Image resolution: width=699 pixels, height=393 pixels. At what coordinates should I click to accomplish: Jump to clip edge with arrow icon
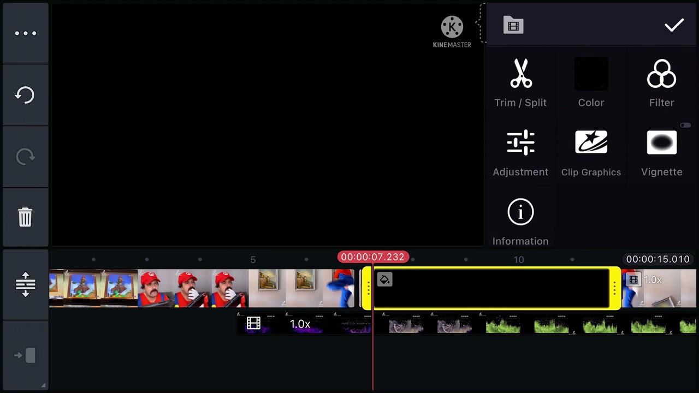tap(25, 355)
